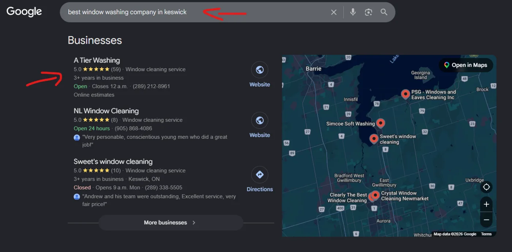Zoom out on the map

pyautogui.click(x=486, y=220)
